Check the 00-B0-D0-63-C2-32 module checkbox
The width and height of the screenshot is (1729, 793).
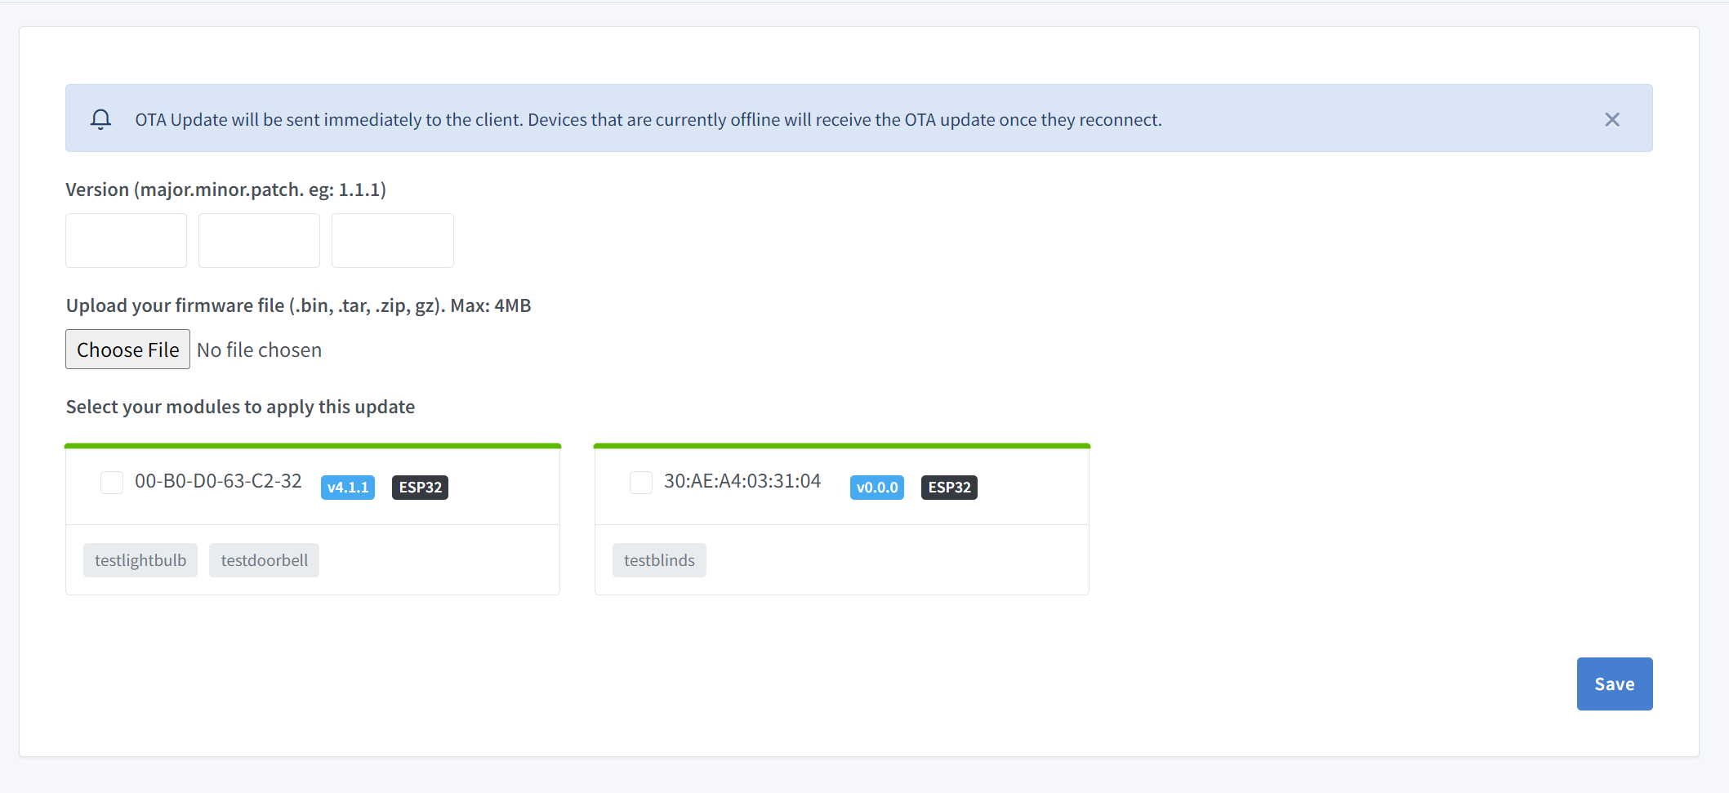pyautogui.click(x=112, y=483)
